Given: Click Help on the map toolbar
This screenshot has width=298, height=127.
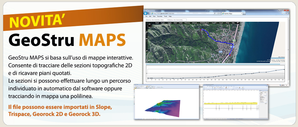Looking at the screenshot, I should (x=233, y=23).
